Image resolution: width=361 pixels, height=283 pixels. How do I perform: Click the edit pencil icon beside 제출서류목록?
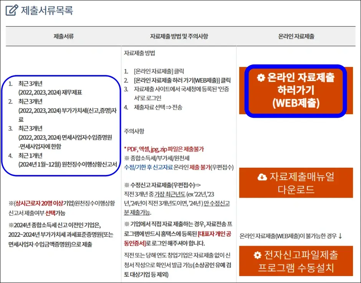click(x=12, y=10)
